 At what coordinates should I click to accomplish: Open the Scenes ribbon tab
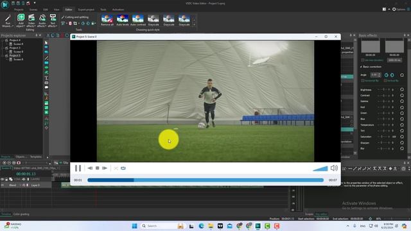(x=33, y=10)
